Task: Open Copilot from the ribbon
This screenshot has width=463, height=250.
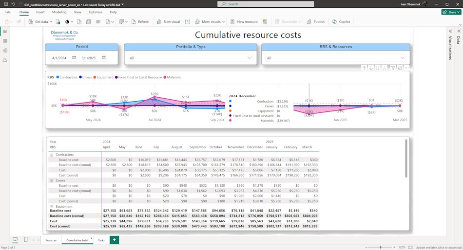Action: click(341, 22)
